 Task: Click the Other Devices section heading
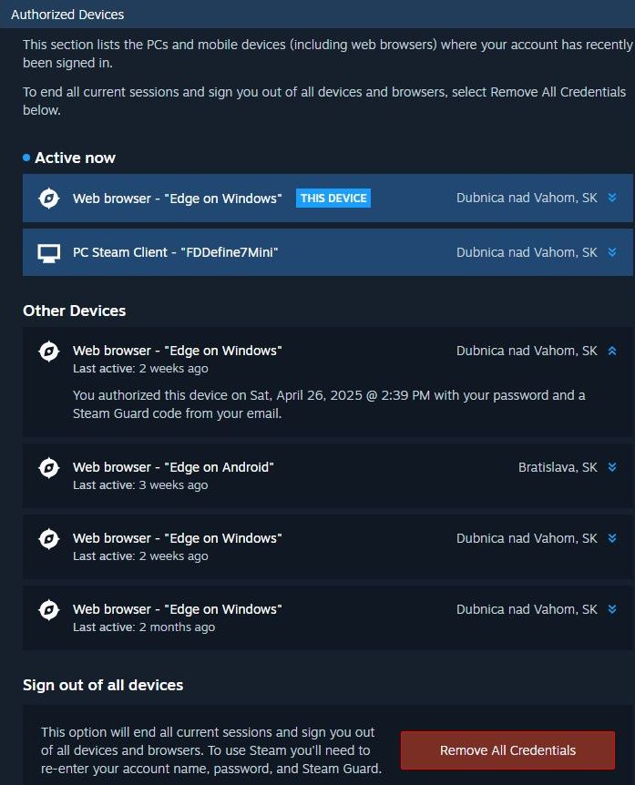point(74,311)
